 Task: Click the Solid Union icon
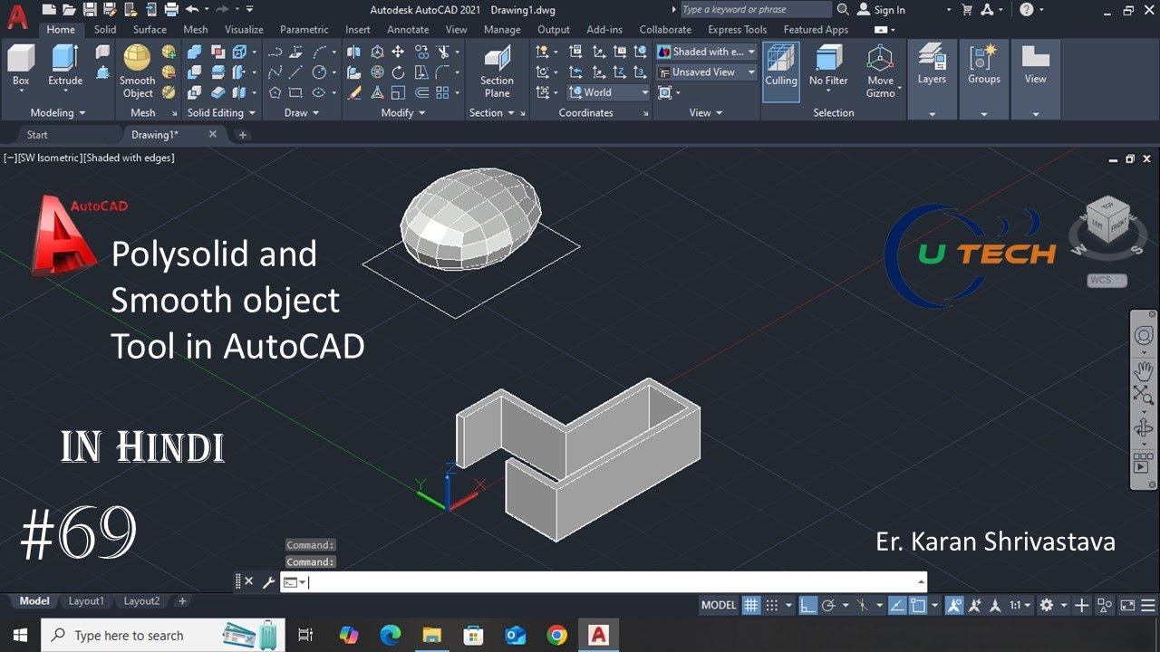(194, 52)
